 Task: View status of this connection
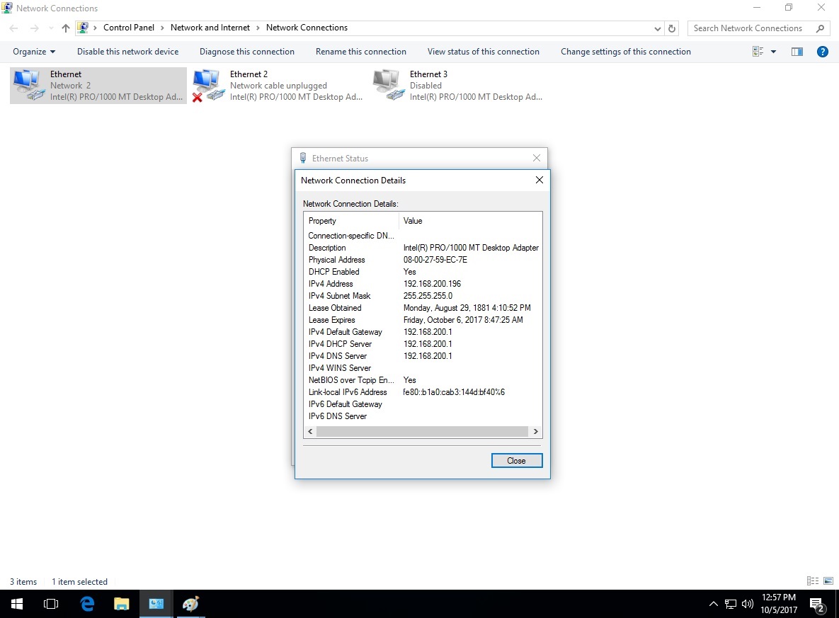(x=483, y=52)
